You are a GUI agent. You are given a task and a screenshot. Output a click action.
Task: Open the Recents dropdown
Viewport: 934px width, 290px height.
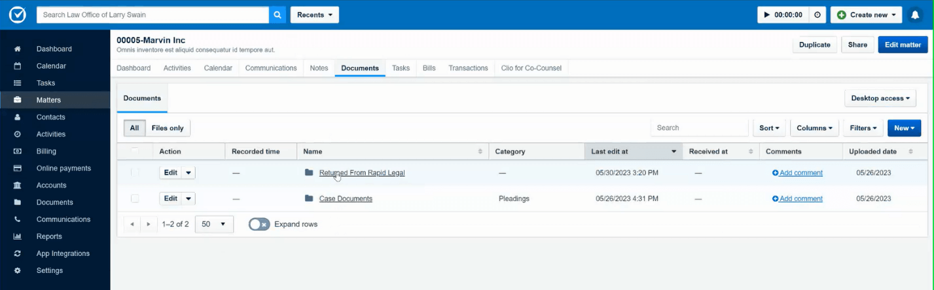pos(314,14)
